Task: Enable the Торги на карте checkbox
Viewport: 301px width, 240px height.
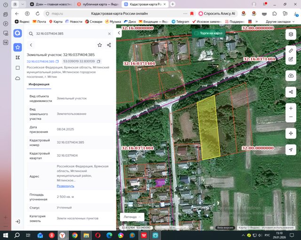Action: [x=196, y=33]
